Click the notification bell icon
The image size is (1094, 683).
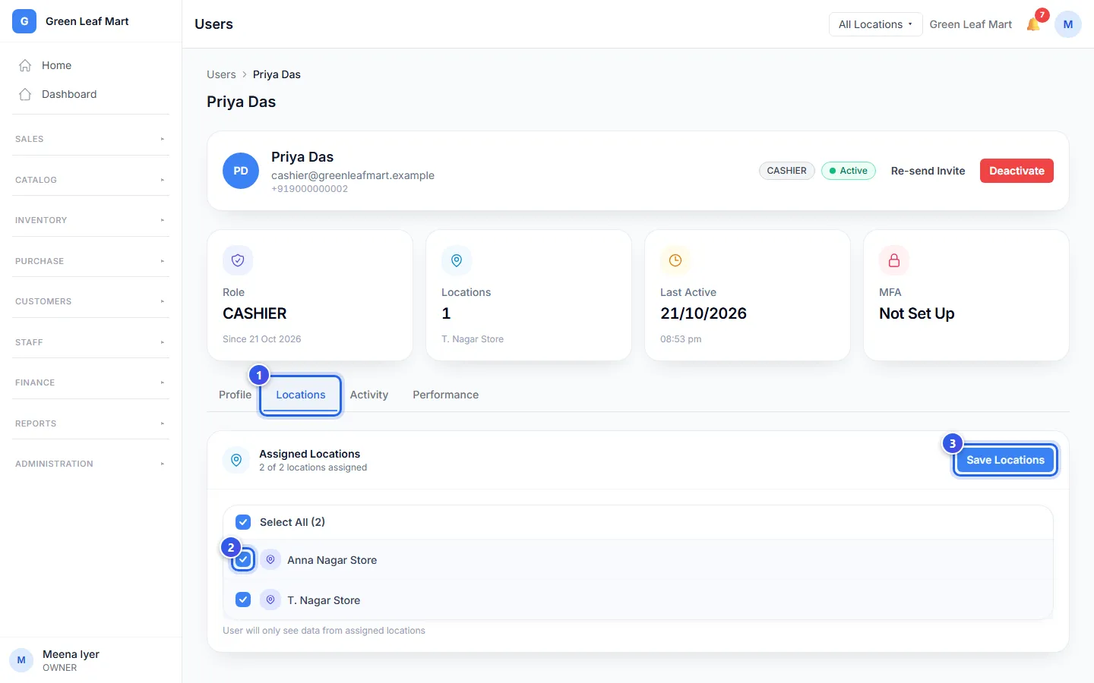coord(1033,24)
